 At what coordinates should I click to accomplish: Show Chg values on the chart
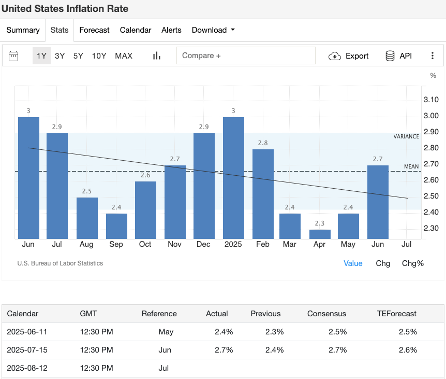[383, 263]
